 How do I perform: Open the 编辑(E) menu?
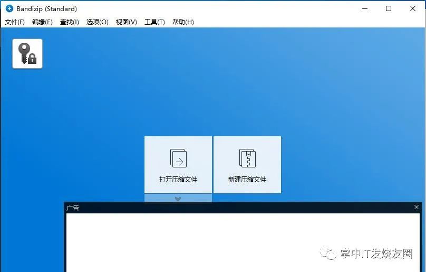coord(42,22)
